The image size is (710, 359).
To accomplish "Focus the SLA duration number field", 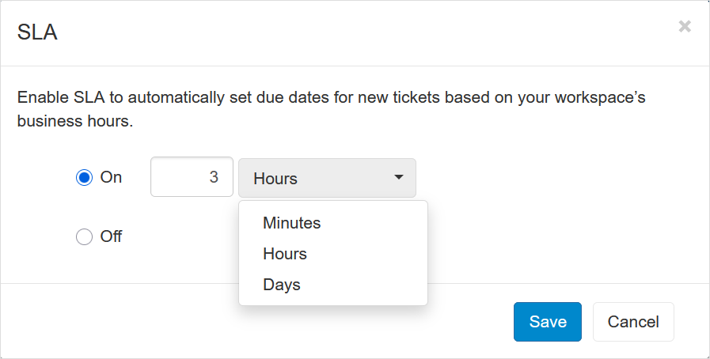I will [x=192, y=178].
